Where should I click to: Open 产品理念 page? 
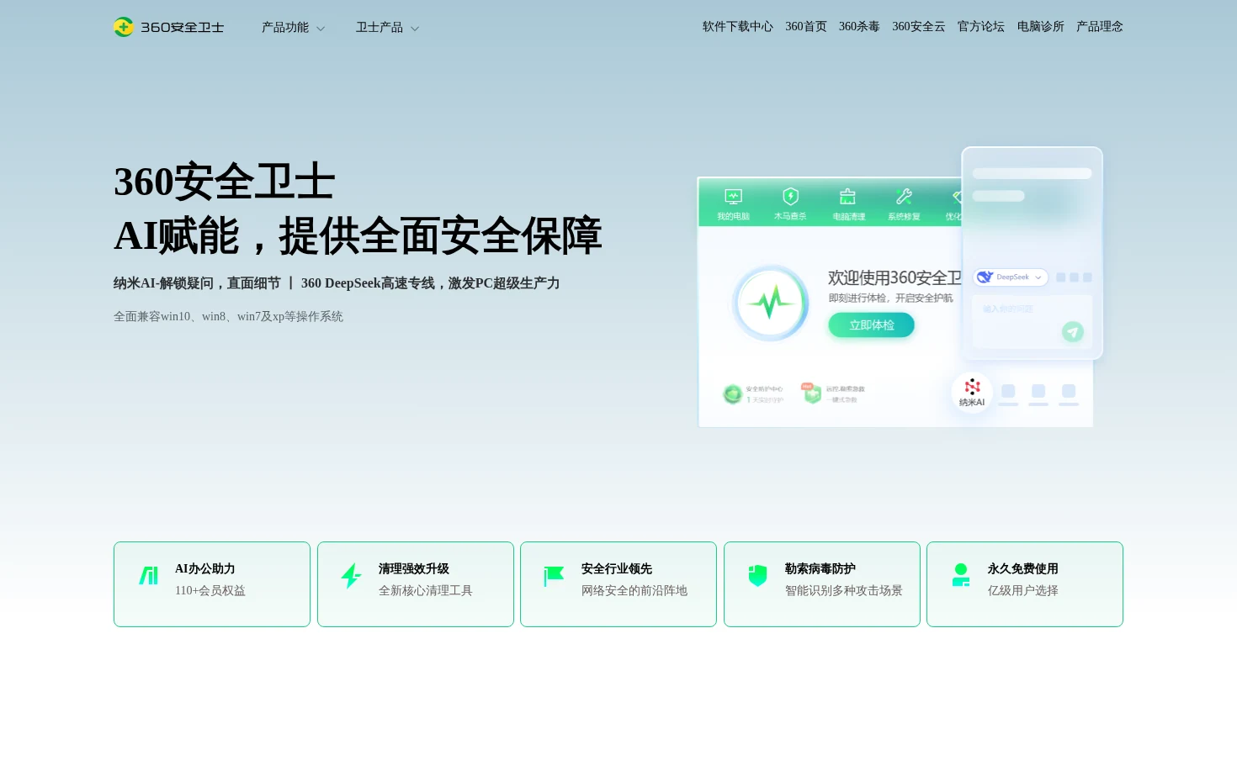pyautogui.click(x=1100, y=27)
